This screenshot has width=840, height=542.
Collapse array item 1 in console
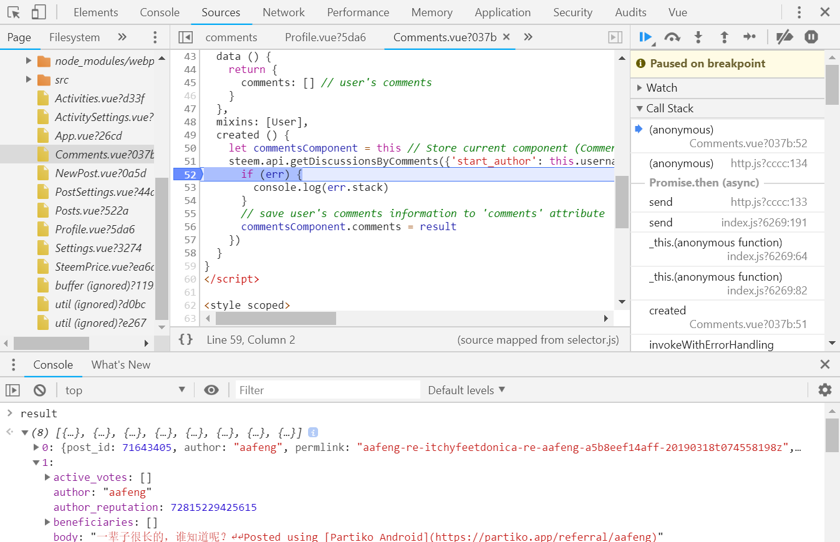tap(36, 462)
